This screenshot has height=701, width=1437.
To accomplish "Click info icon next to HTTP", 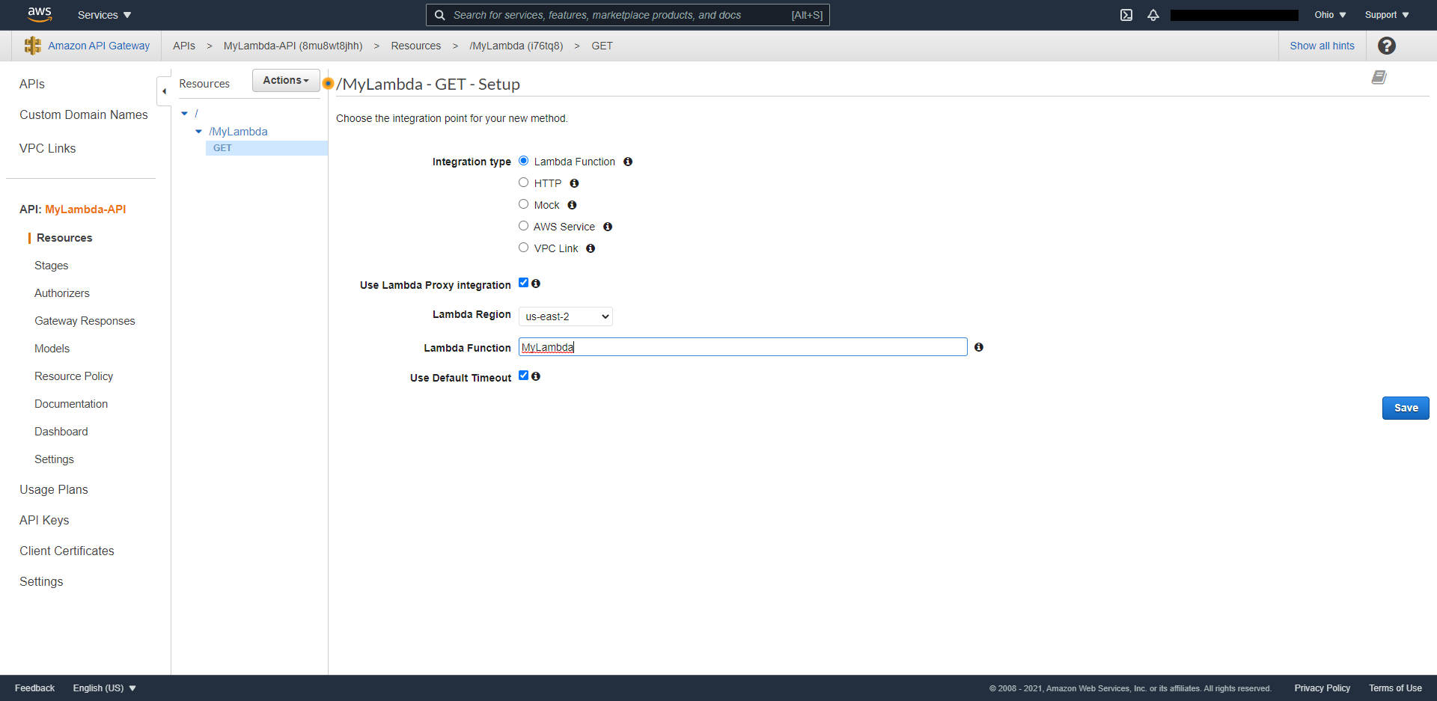I will coord(574,183).
